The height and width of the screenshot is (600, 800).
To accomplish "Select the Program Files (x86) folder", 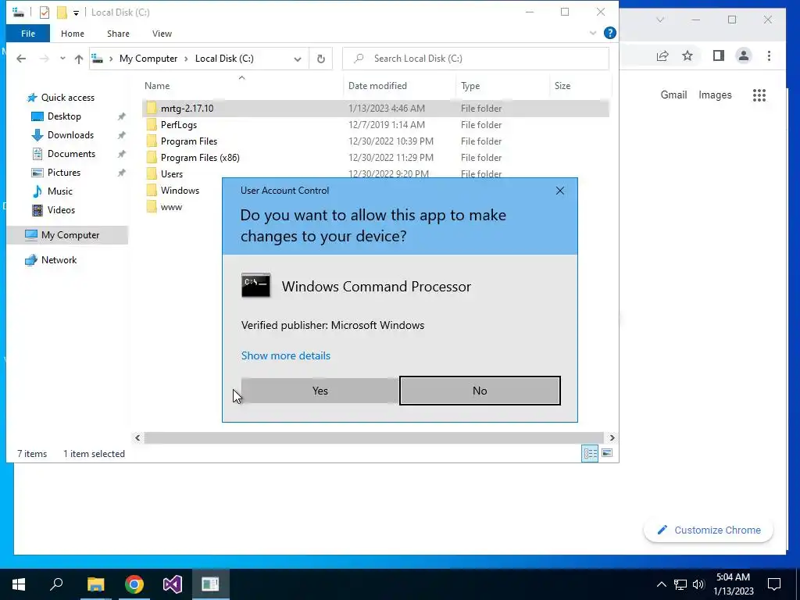I will (x=376, y=158).
